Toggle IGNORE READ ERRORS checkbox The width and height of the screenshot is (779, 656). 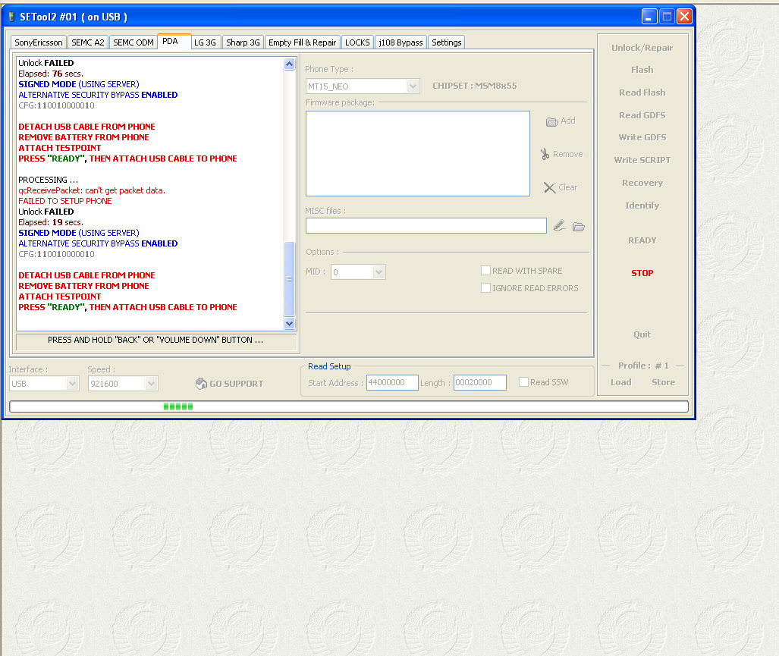486,287
